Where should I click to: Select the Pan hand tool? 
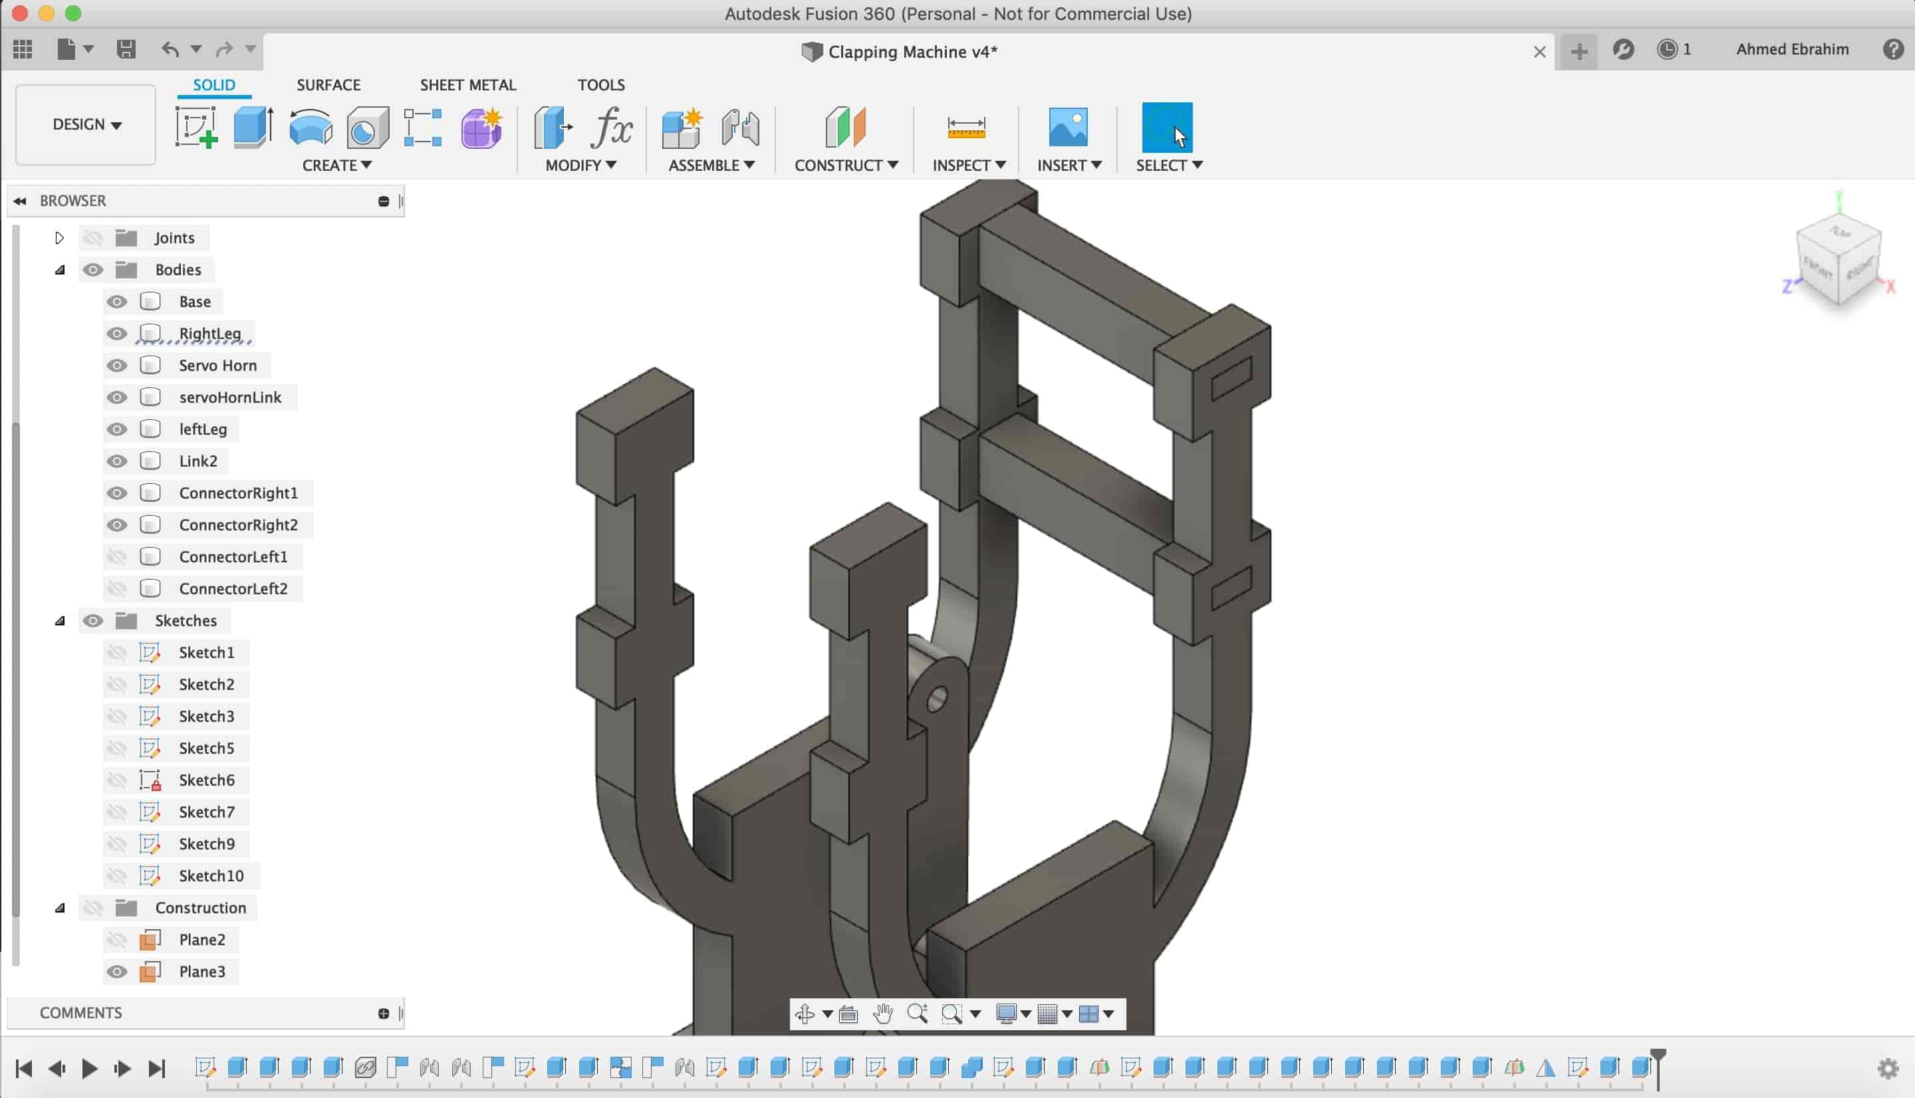click(882, 1014)
